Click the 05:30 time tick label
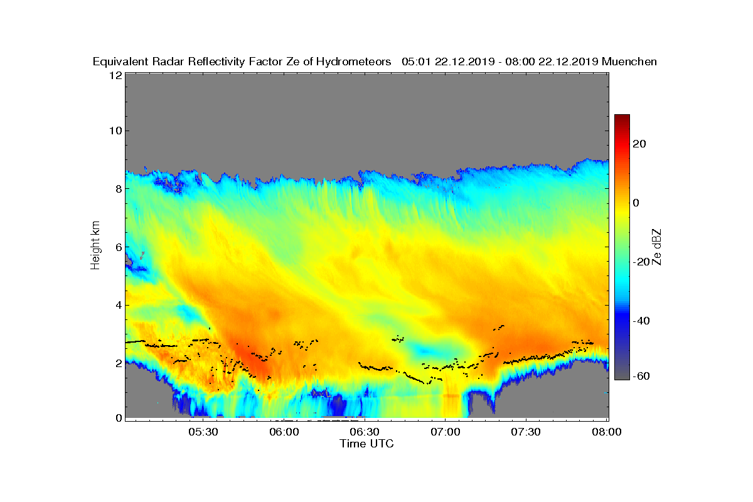 click(203, 432)
